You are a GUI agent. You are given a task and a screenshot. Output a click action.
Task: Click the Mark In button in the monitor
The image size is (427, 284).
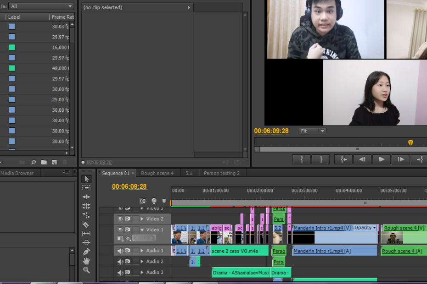pos(302,159)
